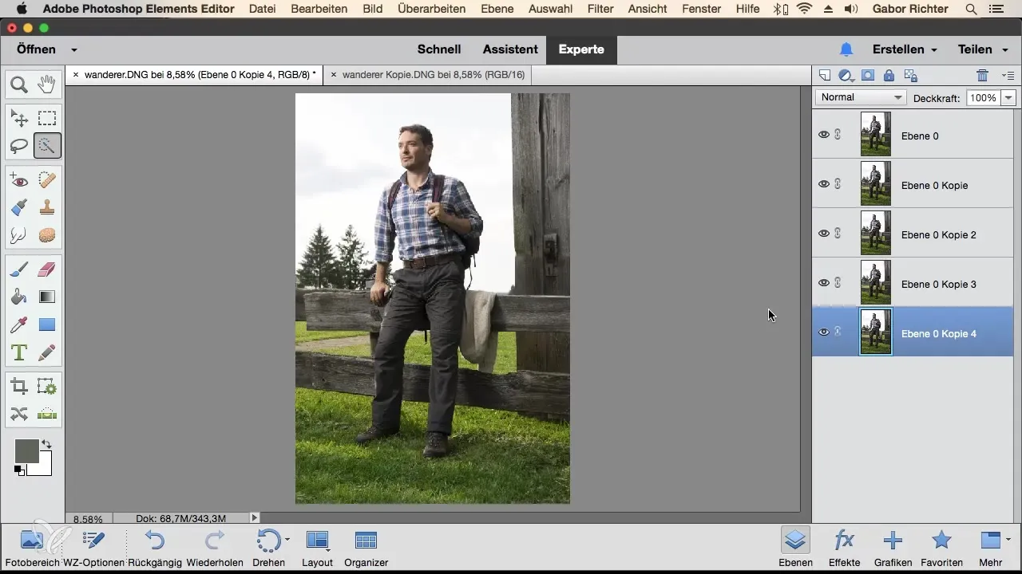
Task: Select the Color Picker eyedropper tool
Action: pyautogui.click(x=19, y=324)
